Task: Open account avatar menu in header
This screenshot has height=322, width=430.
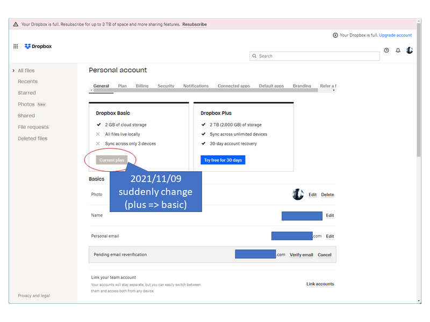Action: pyautogui.click(x=410, y=50)
